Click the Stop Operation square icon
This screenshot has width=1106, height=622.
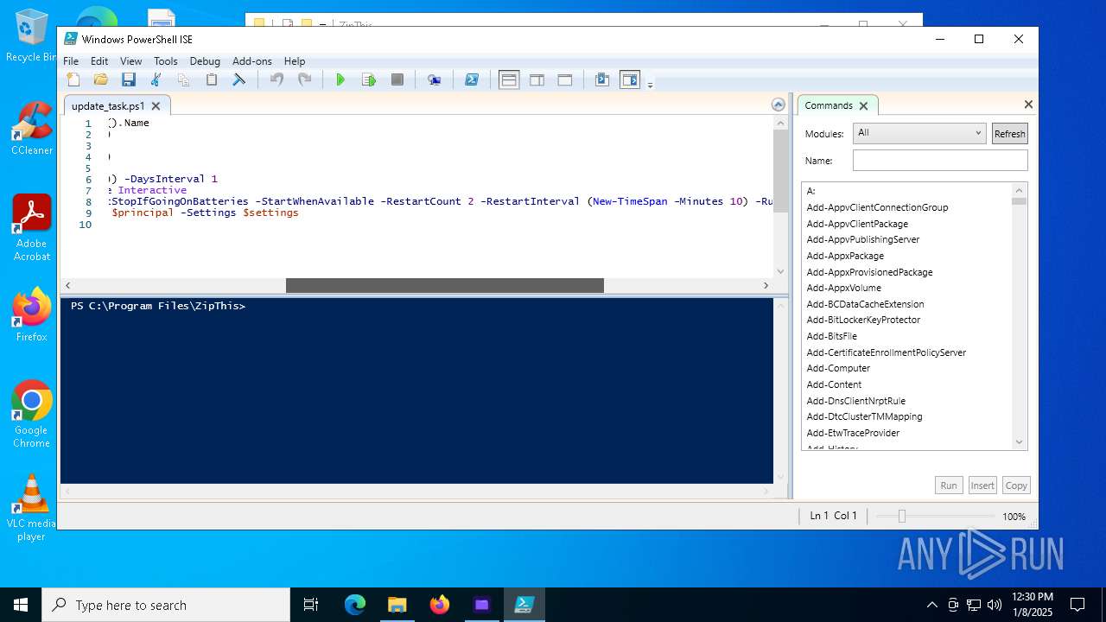point(397,79)
